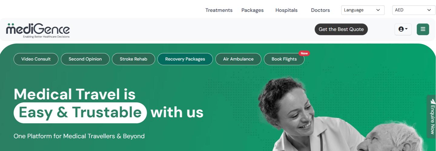Open the Book Flights option
This screenshot has height=151, width=436.
284,59
